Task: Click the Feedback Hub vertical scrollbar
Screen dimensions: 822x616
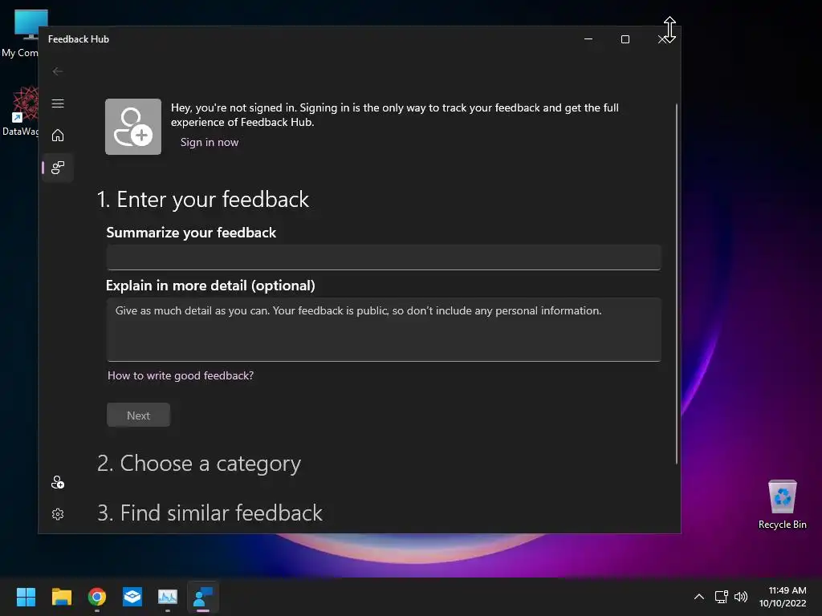Action: [676, 284]
